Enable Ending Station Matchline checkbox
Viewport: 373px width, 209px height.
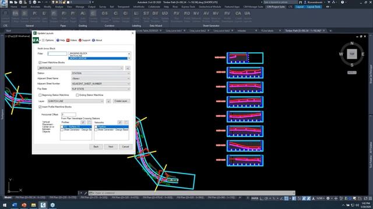(78, 95)
